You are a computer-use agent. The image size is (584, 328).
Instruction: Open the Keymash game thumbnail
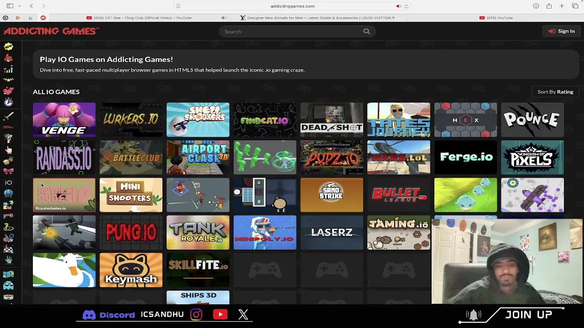click(x=131, y=271)
